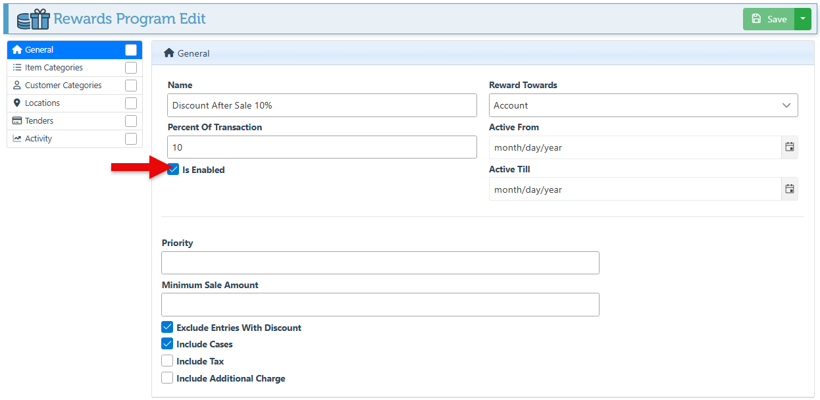Image resolution: width=820 pixels, height=400 pixels.
Task: Click the Rewards Program gift icon
Action: tap(33, 19)
